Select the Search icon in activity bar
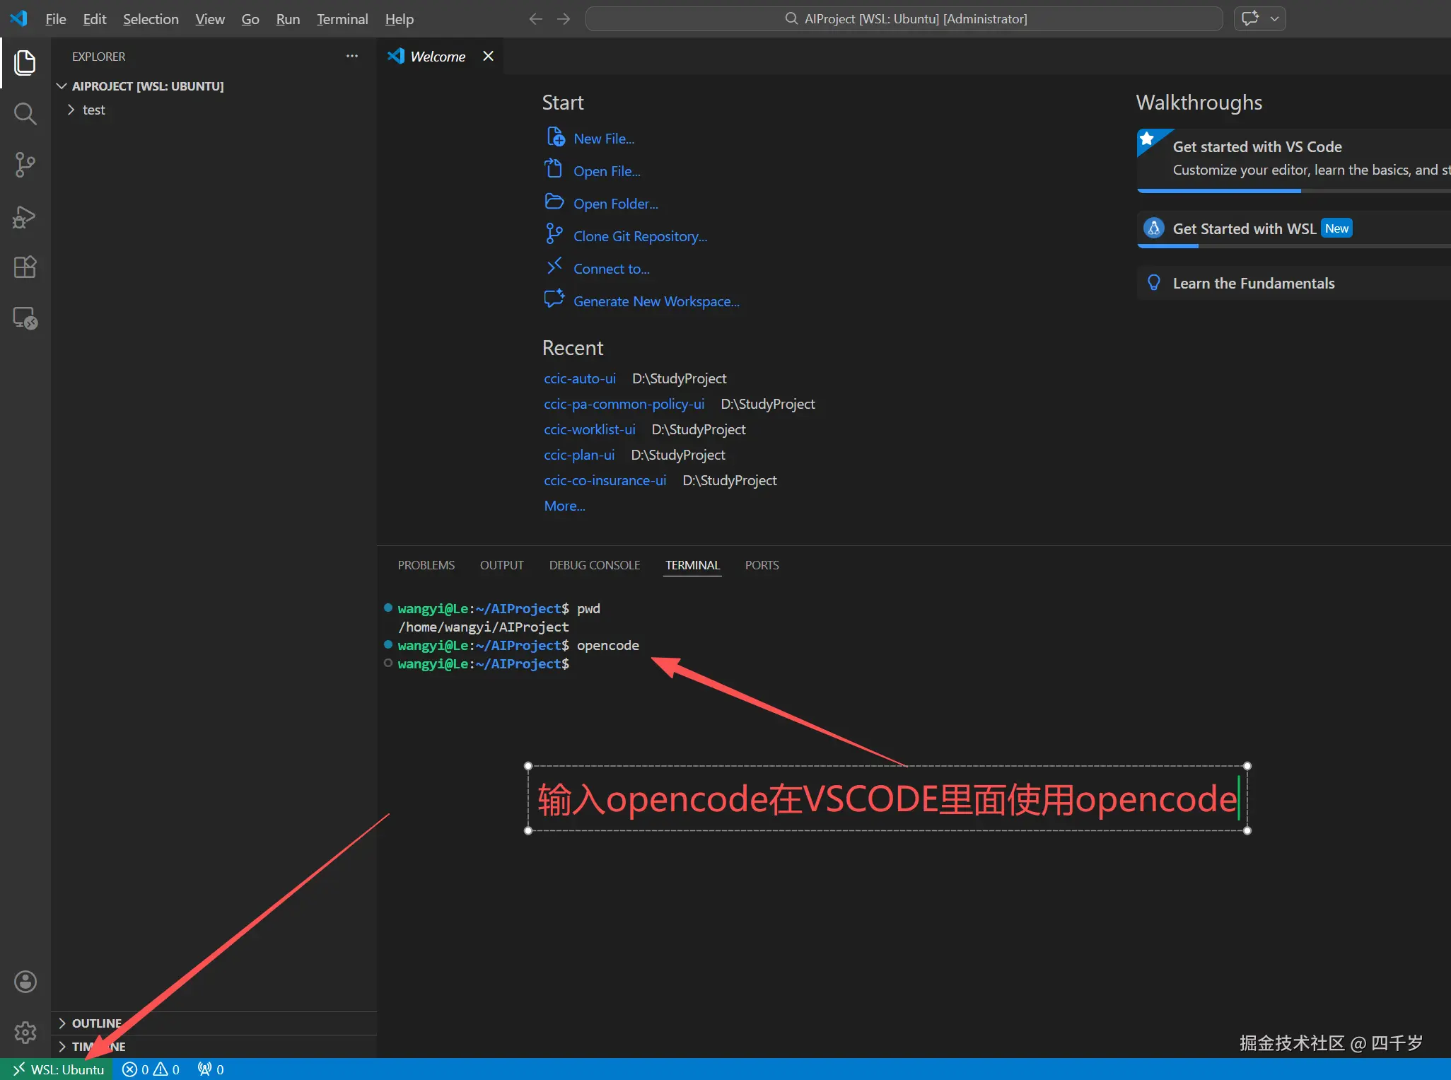The height and width of the screenshot is (1080, 1451). pos(25,113)
